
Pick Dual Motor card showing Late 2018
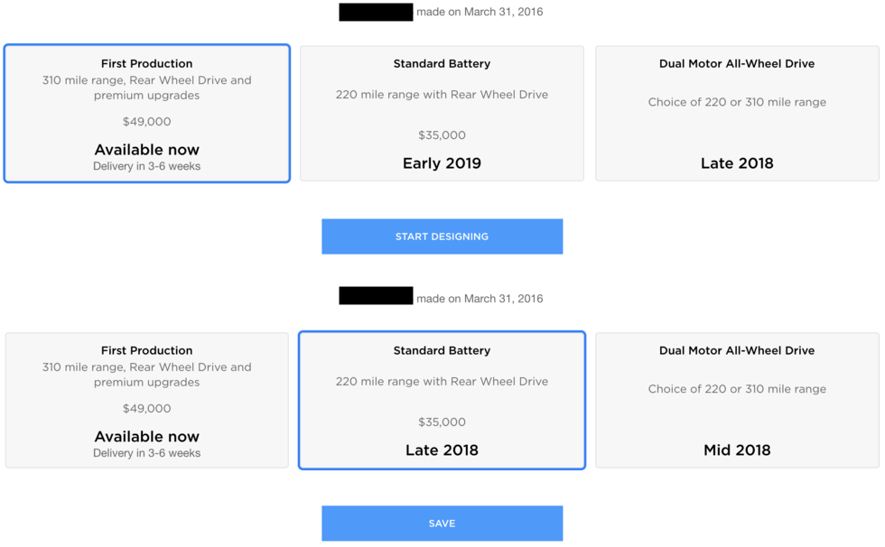(x=737, y=113)
